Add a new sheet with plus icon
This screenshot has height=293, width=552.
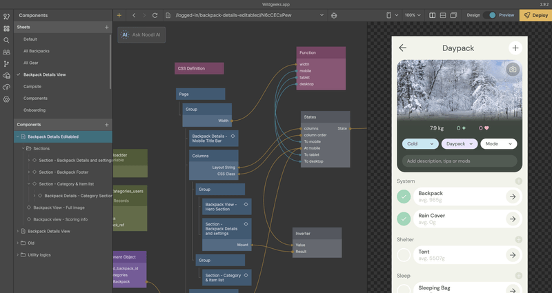[x=107, y=27]
